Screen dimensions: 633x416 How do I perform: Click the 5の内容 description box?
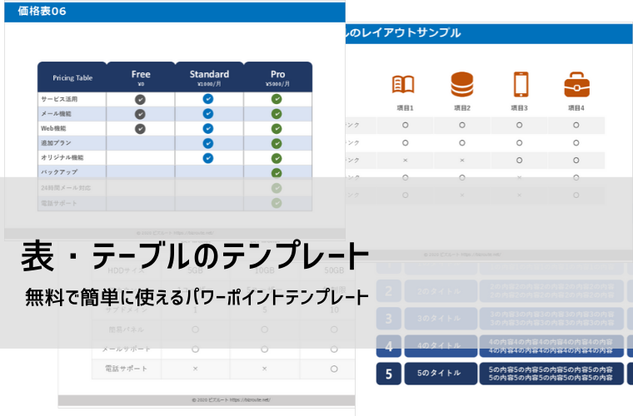(x=551, y=374)
